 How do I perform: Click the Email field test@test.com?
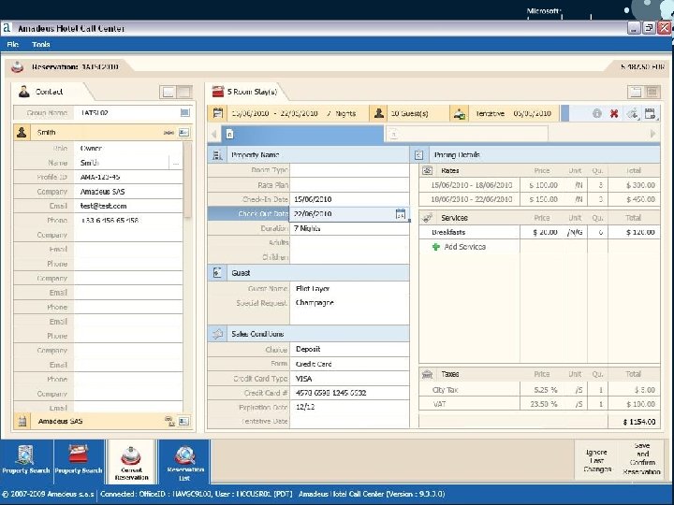(x=128, y=206)
